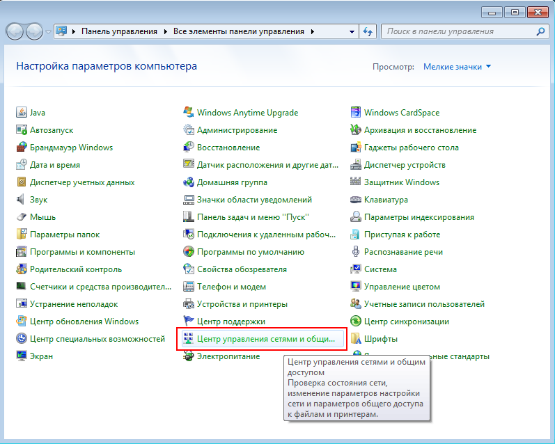This screenshot has width=555, height=444.
Task: Open the Центр синхронизации green icon
Action: (355, 321)
